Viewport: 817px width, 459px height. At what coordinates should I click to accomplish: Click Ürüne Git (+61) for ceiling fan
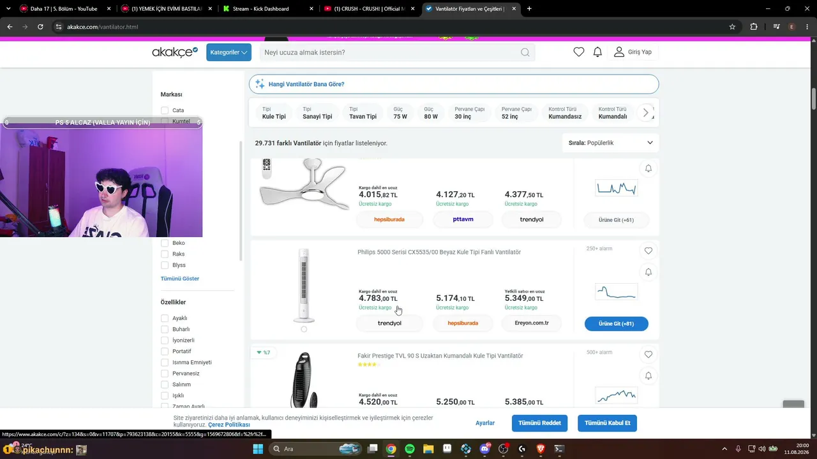click(617, 220)
